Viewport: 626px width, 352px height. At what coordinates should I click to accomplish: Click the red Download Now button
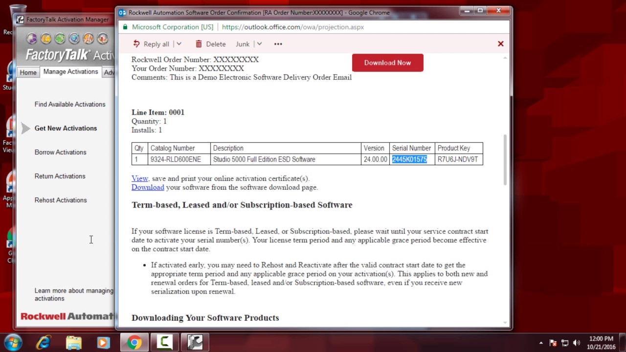click(387, 63)
